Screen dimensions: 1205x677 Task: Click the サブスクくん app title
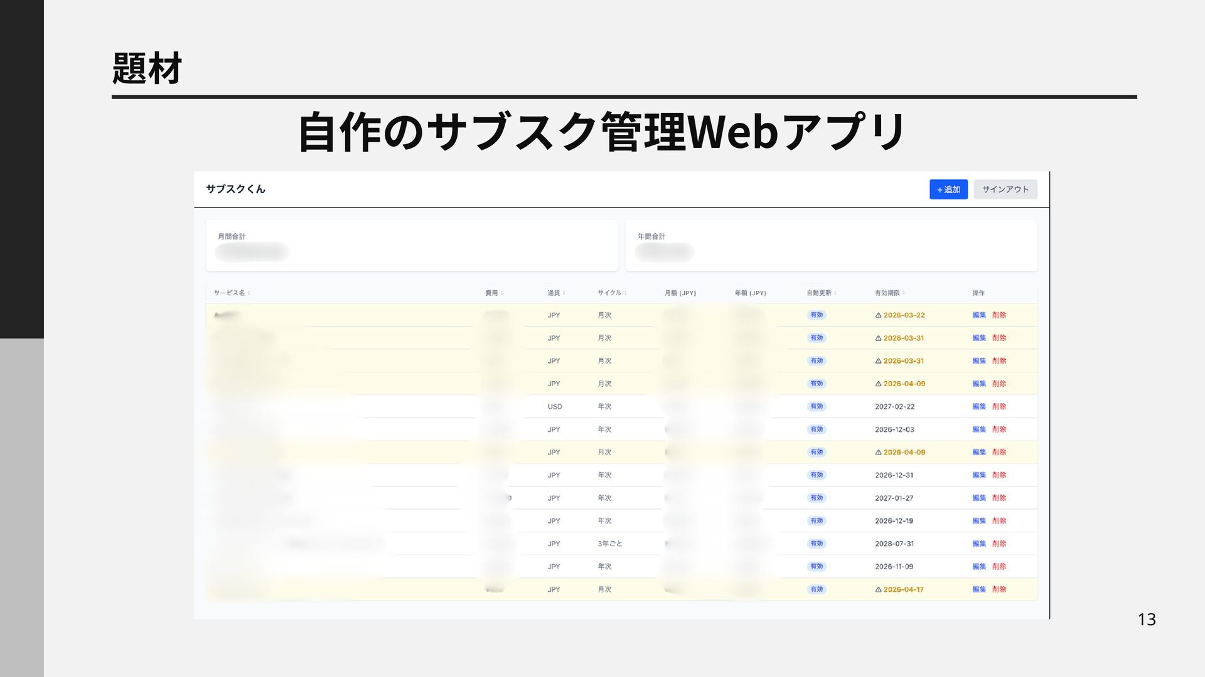(x=235, y=189)
